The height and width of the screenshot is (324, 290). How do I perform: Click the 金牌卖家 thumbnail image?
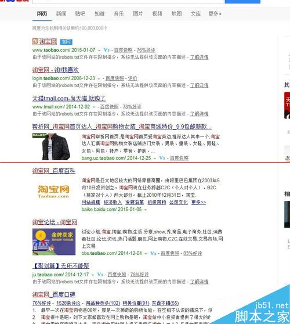point(54,242)
